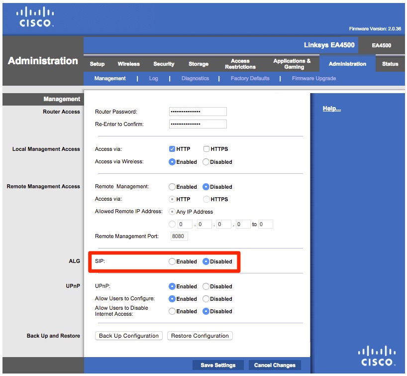407x376 pixels.
Task: Click the Remote Management Port field
Action: tap(179, 236)
